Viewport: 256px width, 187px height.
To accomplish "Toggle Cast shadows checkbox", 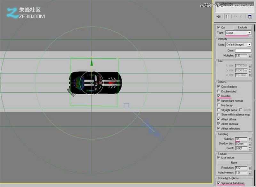I will coord(219,86).
